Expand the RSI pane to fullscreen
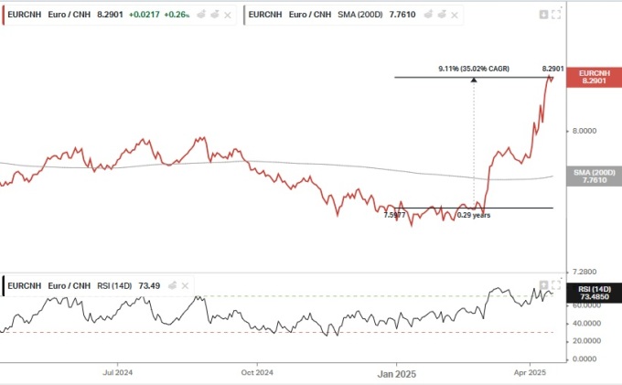Image resolution: width=622 pixels, height=385 pixels. point(557,285)
